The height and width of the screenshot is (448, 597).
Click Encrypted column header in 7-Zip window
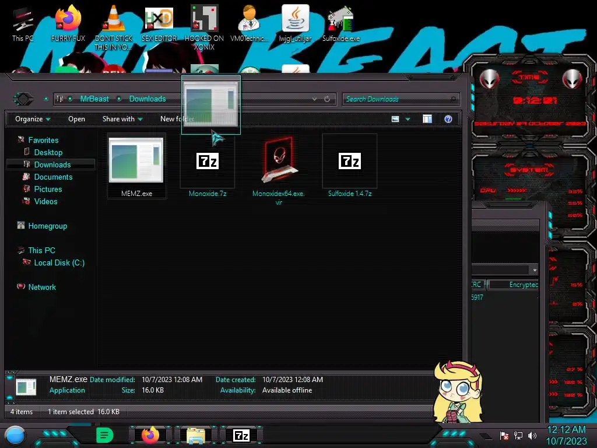pyautogui.click(x=514, y=285)
